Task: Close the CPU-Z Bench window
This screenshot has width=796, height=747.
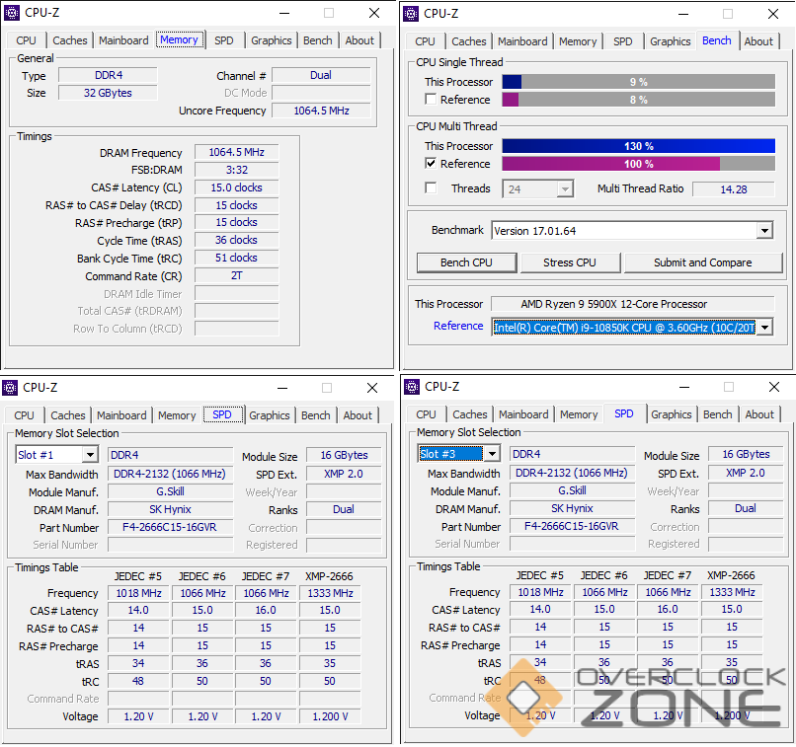Action: tap(773, 14)
